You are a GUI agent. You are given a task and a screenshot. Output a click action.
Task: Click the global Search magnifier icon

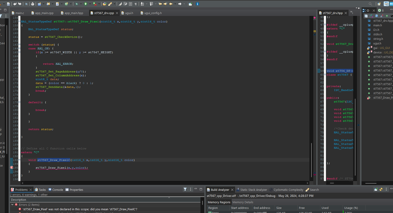pyautogui.click(x=371, y=4)
